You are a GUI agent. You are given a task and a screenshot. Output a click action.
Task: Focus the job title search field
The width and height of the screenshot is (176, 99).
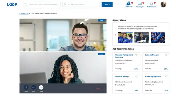point(42,4)
